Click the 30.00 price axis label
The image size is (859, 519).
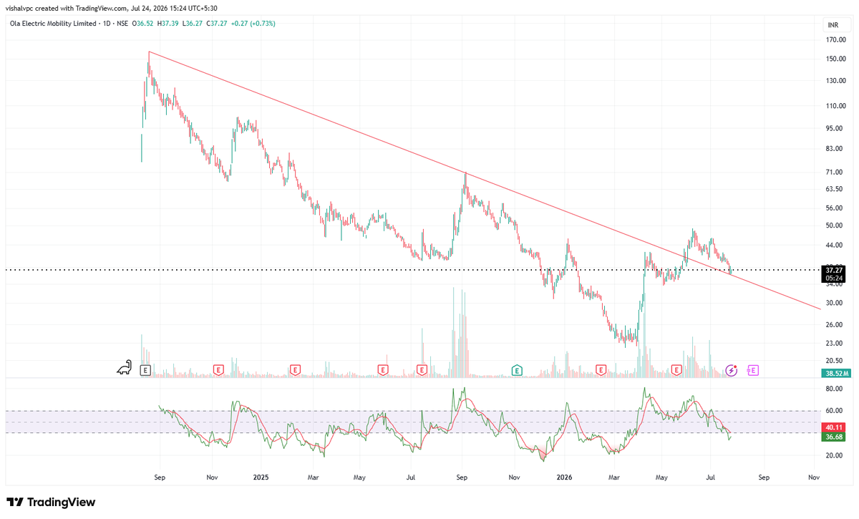835,303
